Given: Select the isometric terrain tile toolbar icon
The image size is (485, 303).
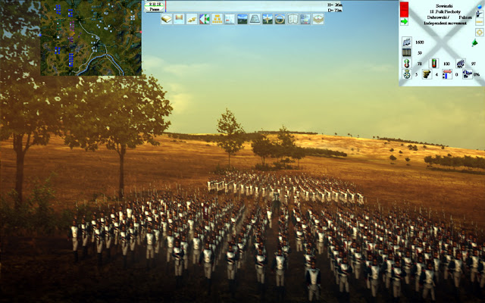Looking at the screenshot, I should coord(318,19).
